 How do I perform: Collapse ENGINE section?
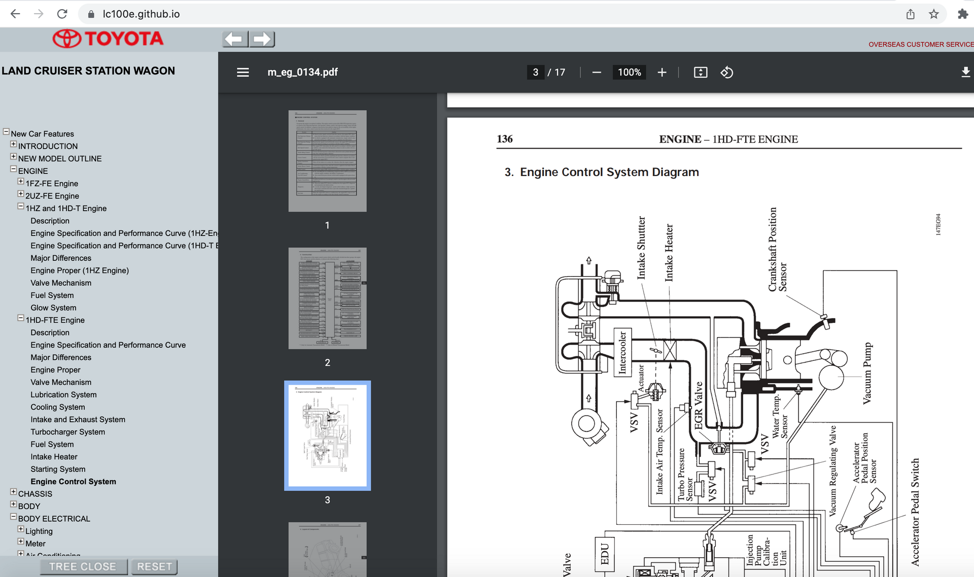[14, 169]
